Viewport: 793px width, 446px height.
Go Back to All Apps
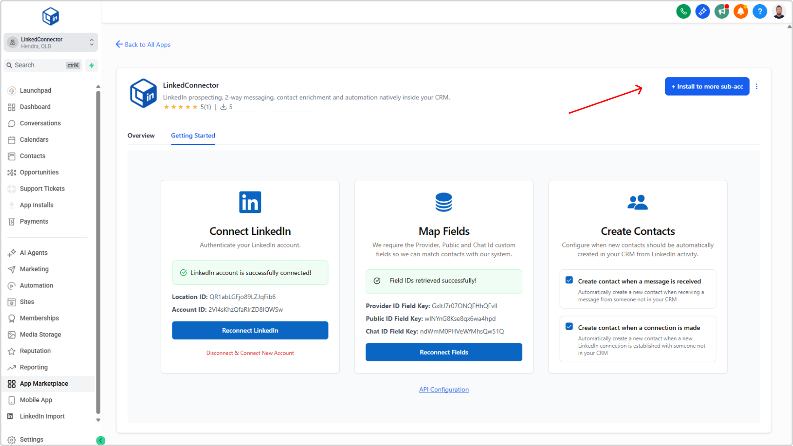point(143,45)
